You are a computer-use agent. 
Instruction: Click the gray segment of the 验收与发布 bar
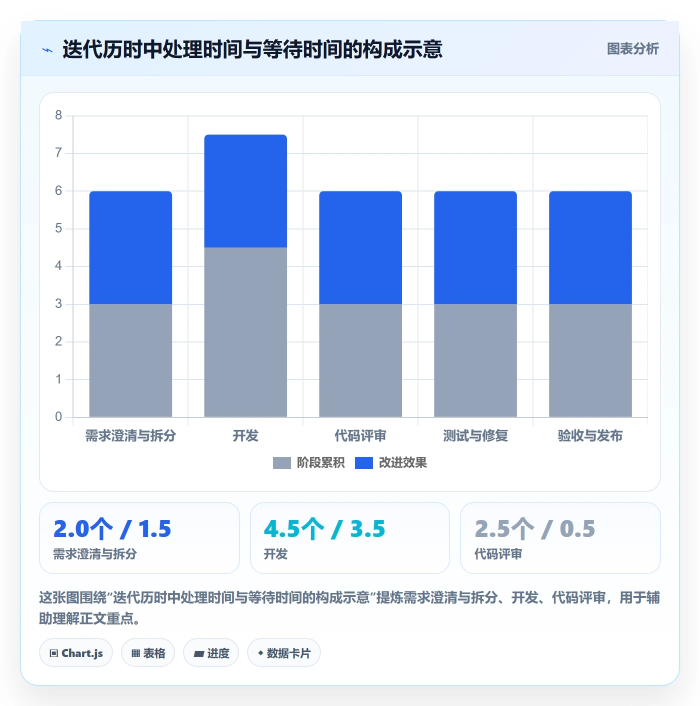click(x=590, y=360)
